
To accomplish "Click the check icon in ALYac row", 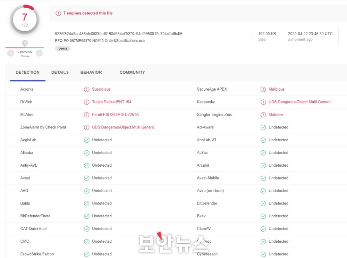I will pyautogui.click(x=263, y=152).
